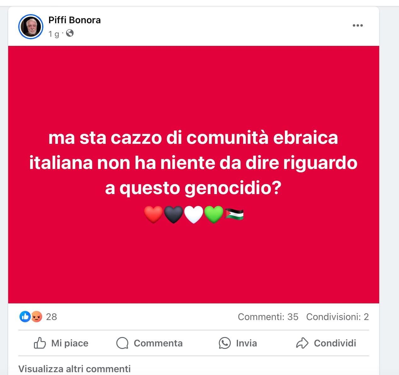Click the globe public-audience icon
The image size is (399, 375).
tap(70, 33)
